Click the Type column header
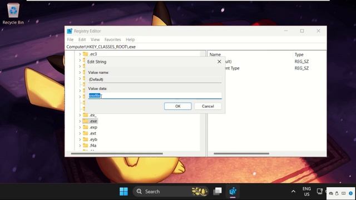The height and width of the screenshot is (200, 356). tap(299, 54)
